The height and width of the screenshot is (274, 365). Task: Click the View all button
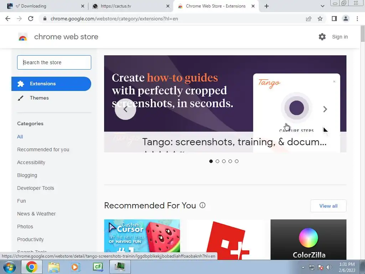pyautogui.click(x=328, y=206)
